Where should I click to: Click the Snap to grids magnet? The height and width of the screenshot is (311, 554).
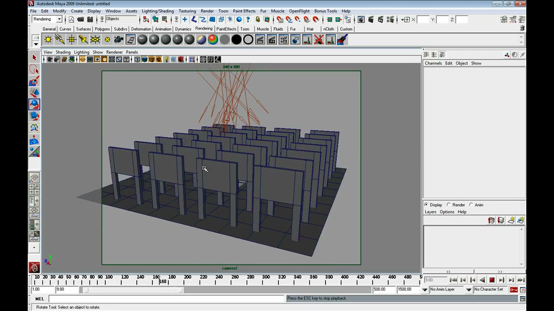point(280,19)
